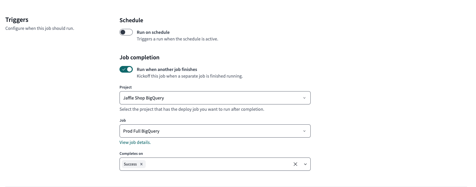
Task: Click the Job completion heading
Action: tap(139, 57)
